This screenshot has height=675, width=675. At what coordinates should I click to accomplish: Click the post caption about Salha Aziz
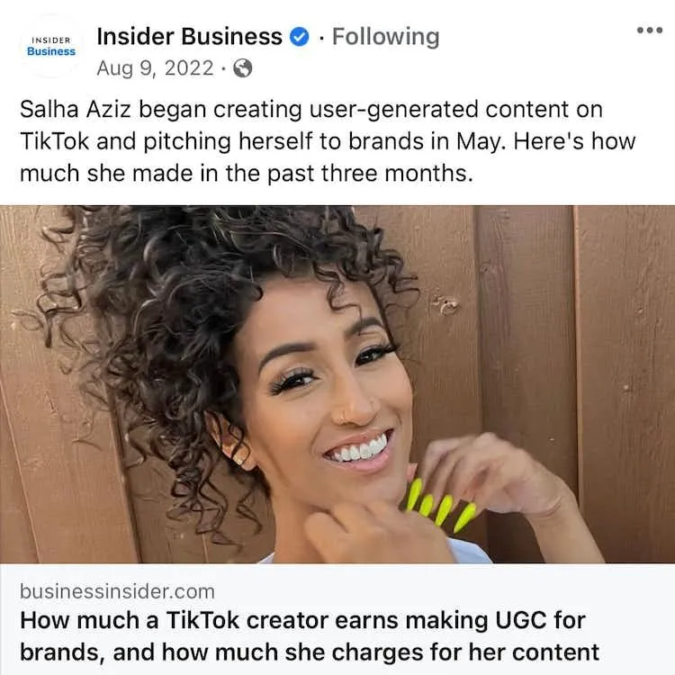point(328,141)
